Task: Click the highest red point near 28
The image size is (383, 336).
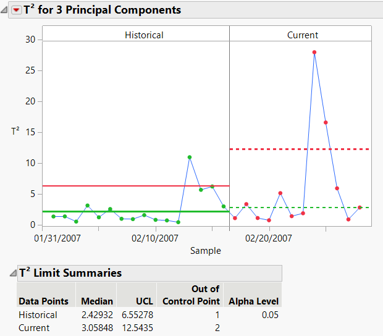Action: [314, 52]
